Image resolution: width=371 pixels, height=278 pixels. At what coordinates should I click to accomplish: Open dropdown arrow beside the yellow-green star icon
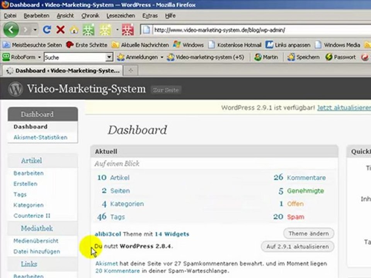point(117,30)
